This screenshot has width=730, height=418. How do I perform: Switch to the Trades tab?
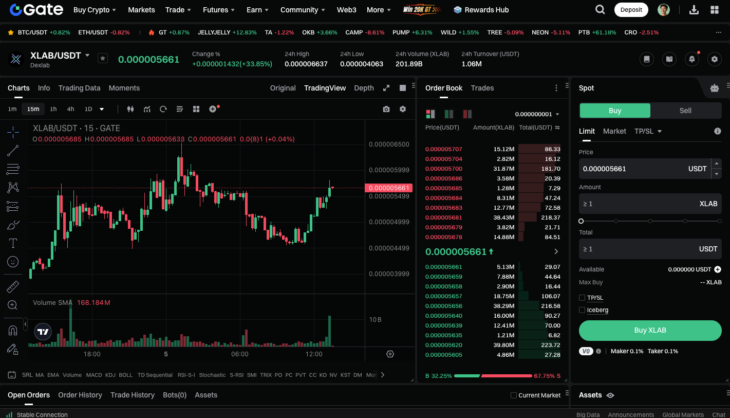[482, 88]
